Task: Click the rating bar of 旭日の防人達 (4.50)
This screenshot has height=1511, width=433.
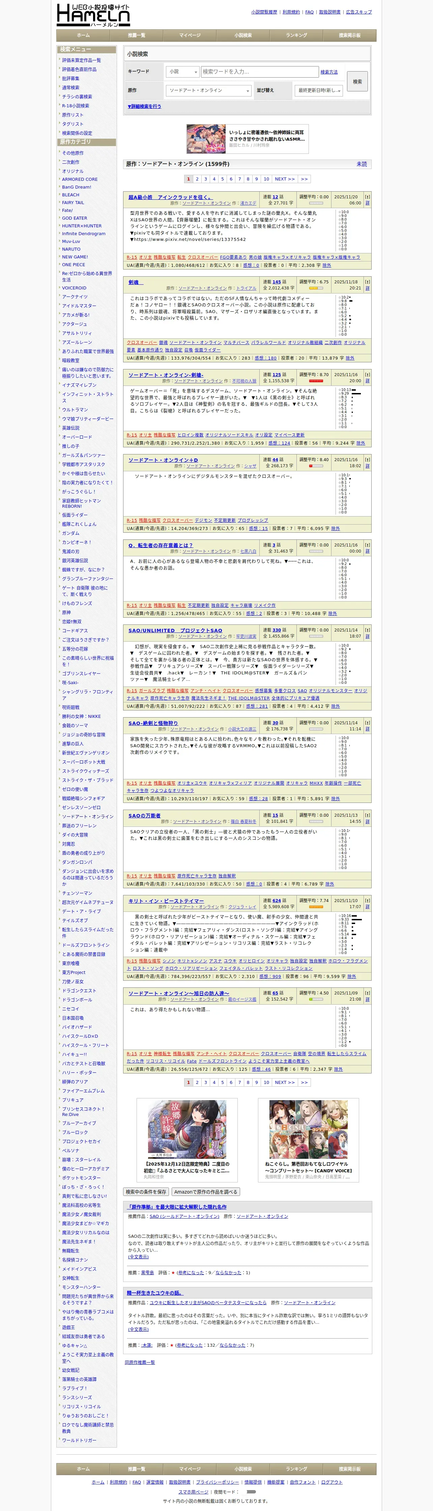Action: coord(316,999)
